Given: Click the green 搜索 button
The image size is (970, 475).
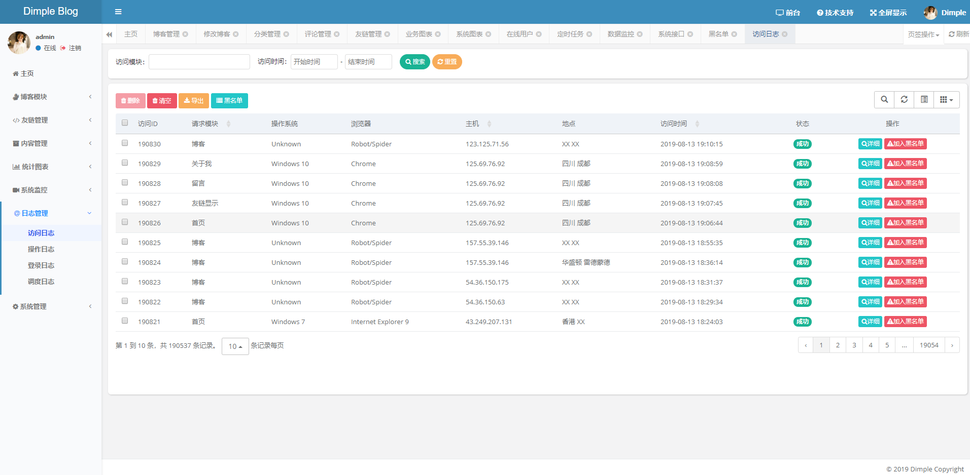Looking at the screenshot, I should coord(415,62).
